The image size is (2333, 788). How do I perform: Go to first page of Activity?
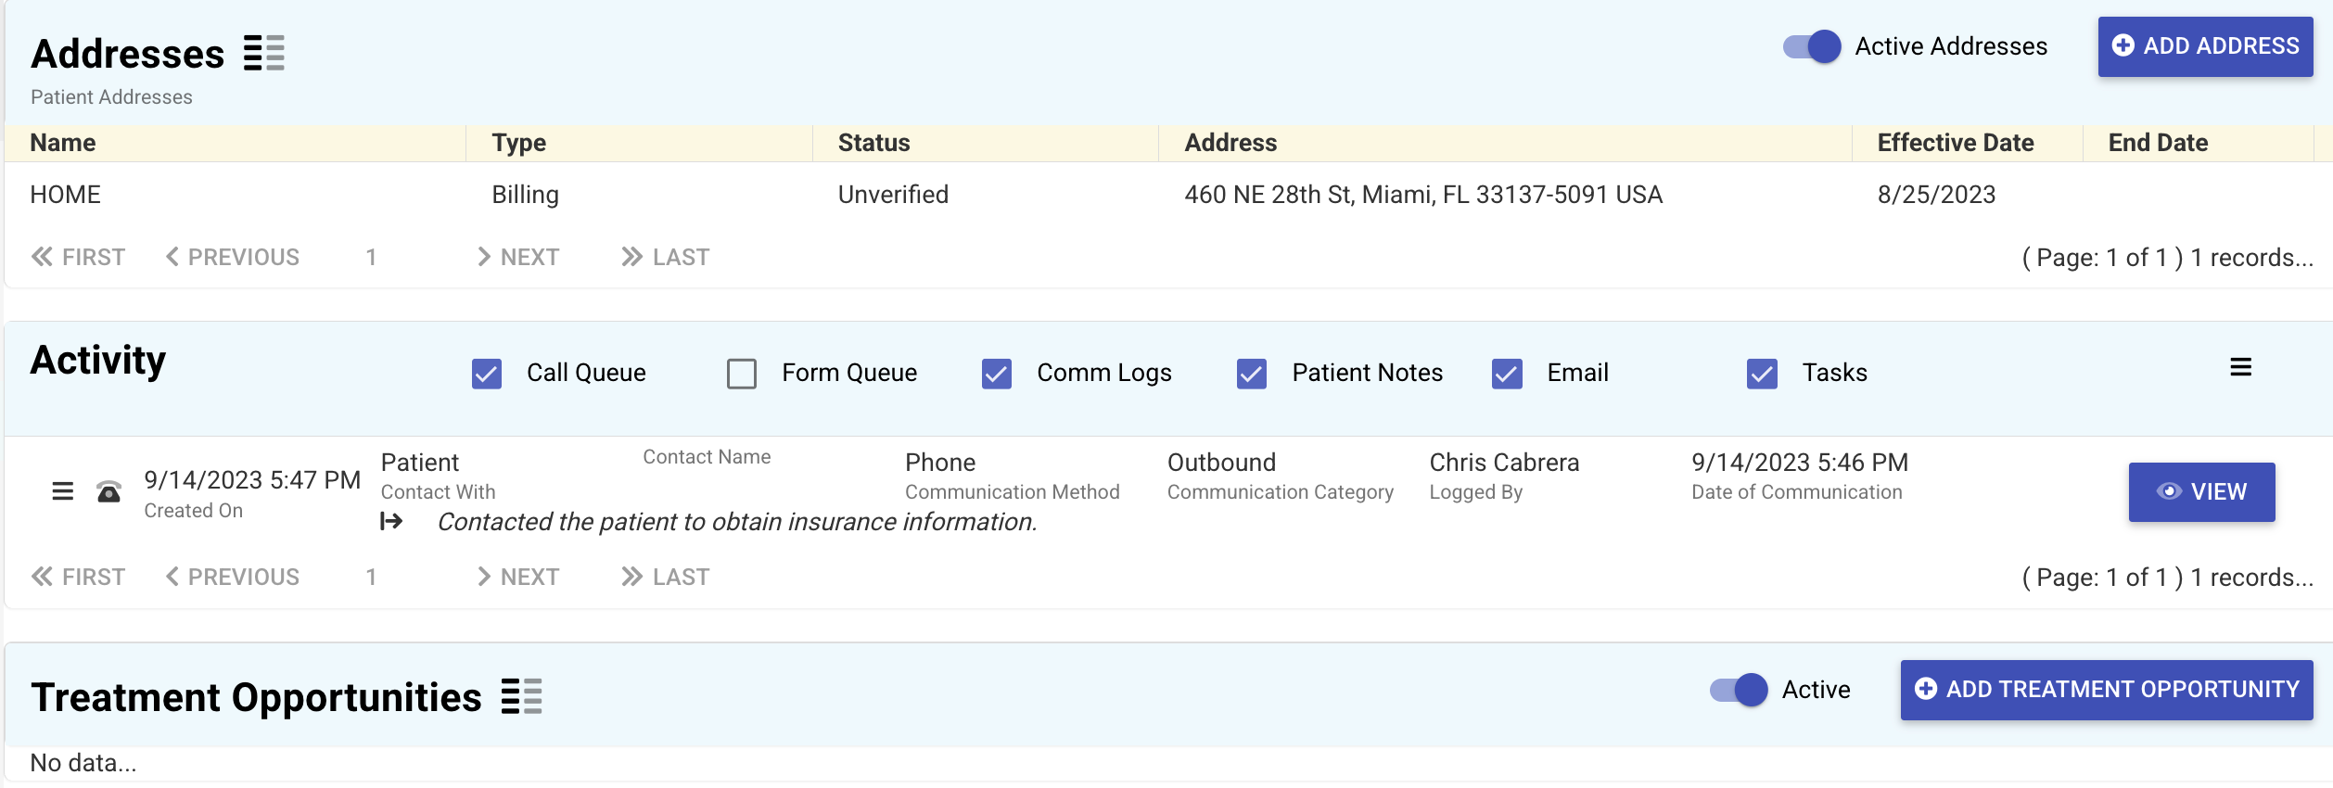[x=79, y=577]
